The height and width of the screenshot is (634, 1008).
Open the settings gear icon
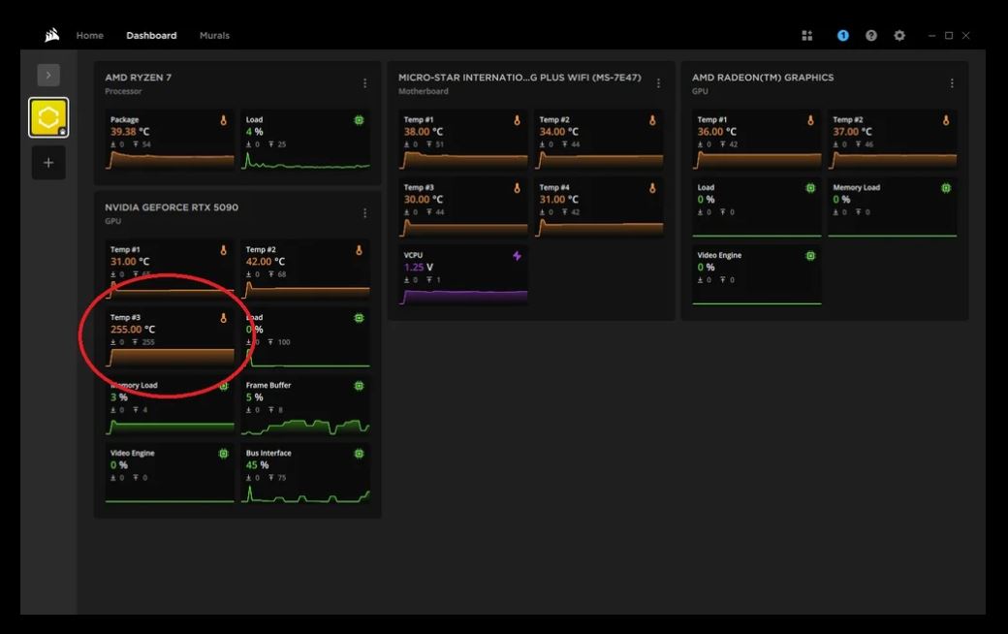(899, 35)
